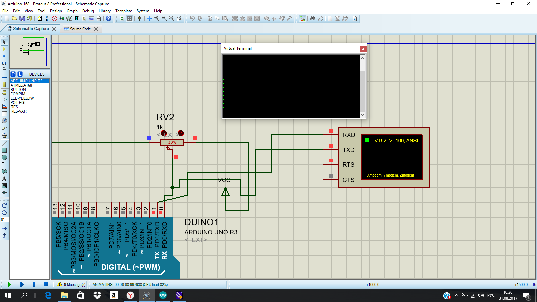Click the P pick devices button
This screenshot has width=537, height=302.
coord(13,74)
